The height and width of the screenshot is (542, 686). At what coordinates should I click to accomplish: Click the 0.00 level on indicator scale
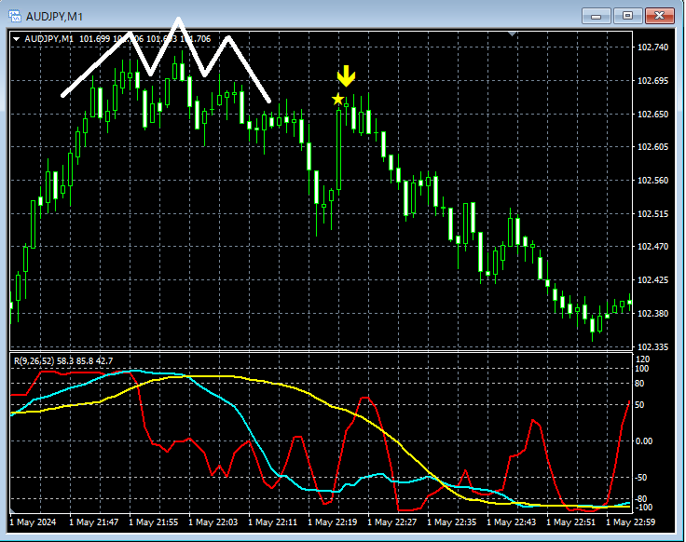pos(643,441)
